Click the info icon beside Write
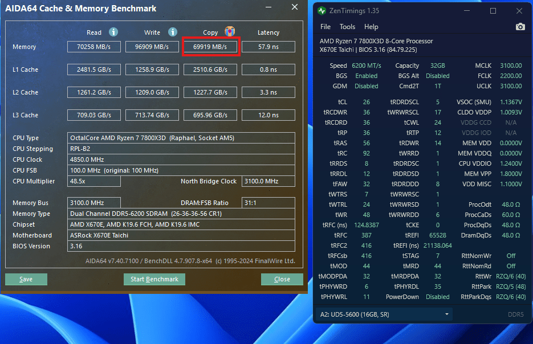533x344 pixels. click(173, 32)
